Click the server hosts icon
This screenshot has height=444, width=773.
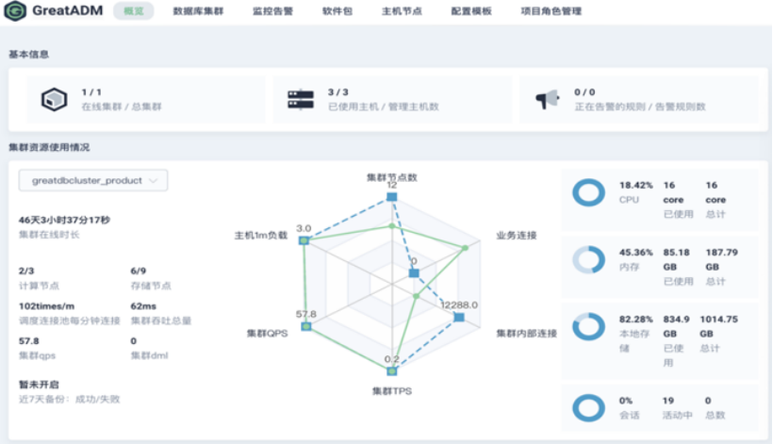(x=301, y=99)
